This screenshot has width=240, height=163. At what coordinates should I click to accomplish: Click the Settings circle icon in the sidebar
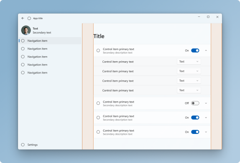[23, 145]
